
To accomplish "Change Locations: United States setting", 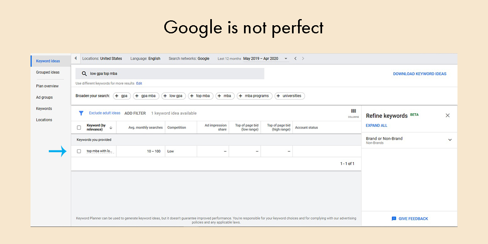I will pyautogui.click(x=102, y=59).
